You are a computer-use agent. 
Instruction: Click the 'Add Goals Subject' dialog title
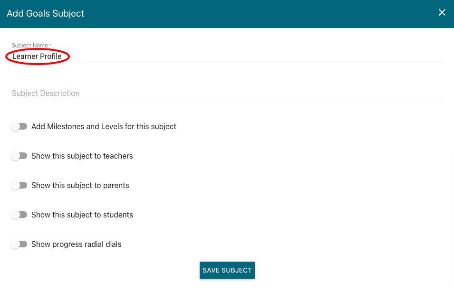pyautogui.click(x=46, y=13)
